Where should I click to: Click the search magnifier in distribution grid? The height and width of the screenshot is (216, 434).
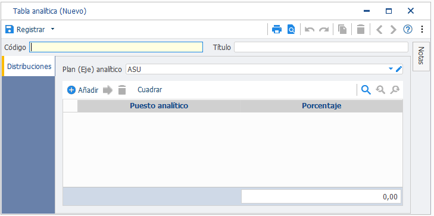(x=366, y=90)
